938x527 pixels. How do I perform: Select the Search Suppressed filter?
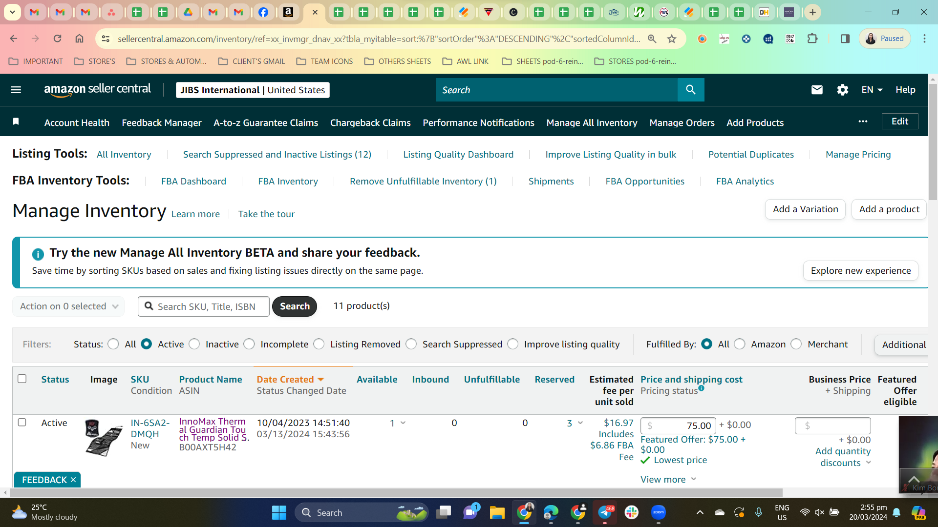pos(411,344)
